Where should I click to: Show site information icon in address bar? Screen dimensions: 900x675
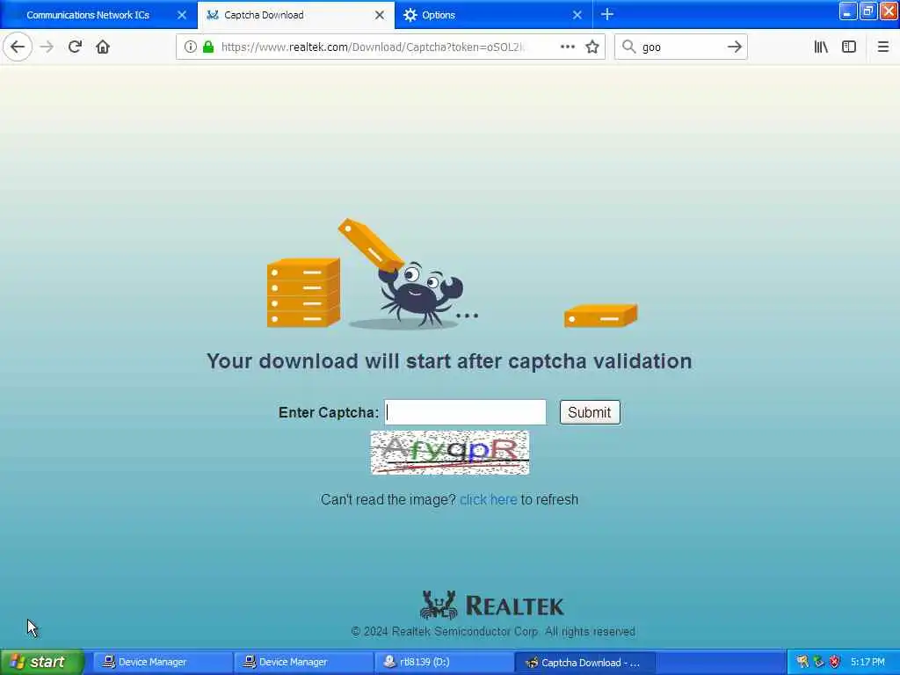[x=190, y=47]
